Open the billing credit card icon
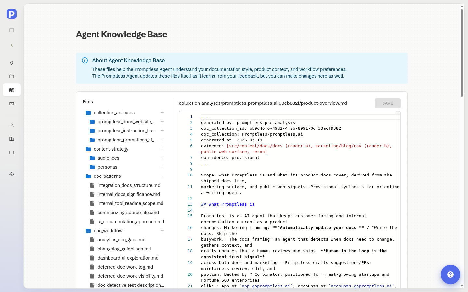Viewport: 468px width, 292px height. click(12, 152)
